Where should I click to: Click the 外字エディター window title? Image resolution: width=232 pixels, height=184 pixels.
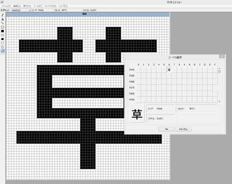(x=174, y=2)
